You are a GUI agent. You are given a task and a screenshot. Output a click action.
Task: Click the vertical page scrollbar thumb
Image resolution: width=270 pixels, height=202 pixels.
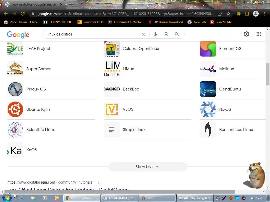pyautogui.click(x=268, y=74)
